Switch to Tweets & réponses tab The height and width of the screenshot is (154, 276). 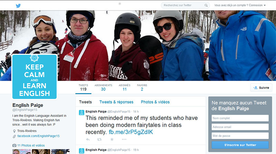coord(116,102)
